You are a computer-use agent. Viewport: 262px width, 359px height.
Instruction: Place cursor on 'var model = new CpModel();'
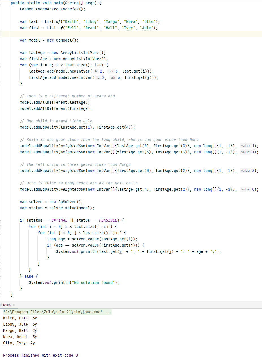click(x=49, y=40)
